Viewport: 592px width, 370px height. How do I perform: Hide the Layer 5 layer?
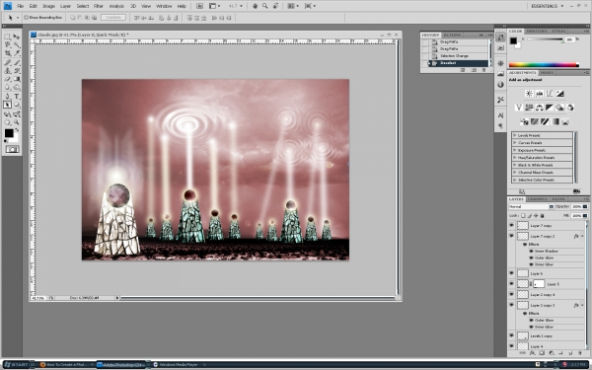click(x=511, y=283)
